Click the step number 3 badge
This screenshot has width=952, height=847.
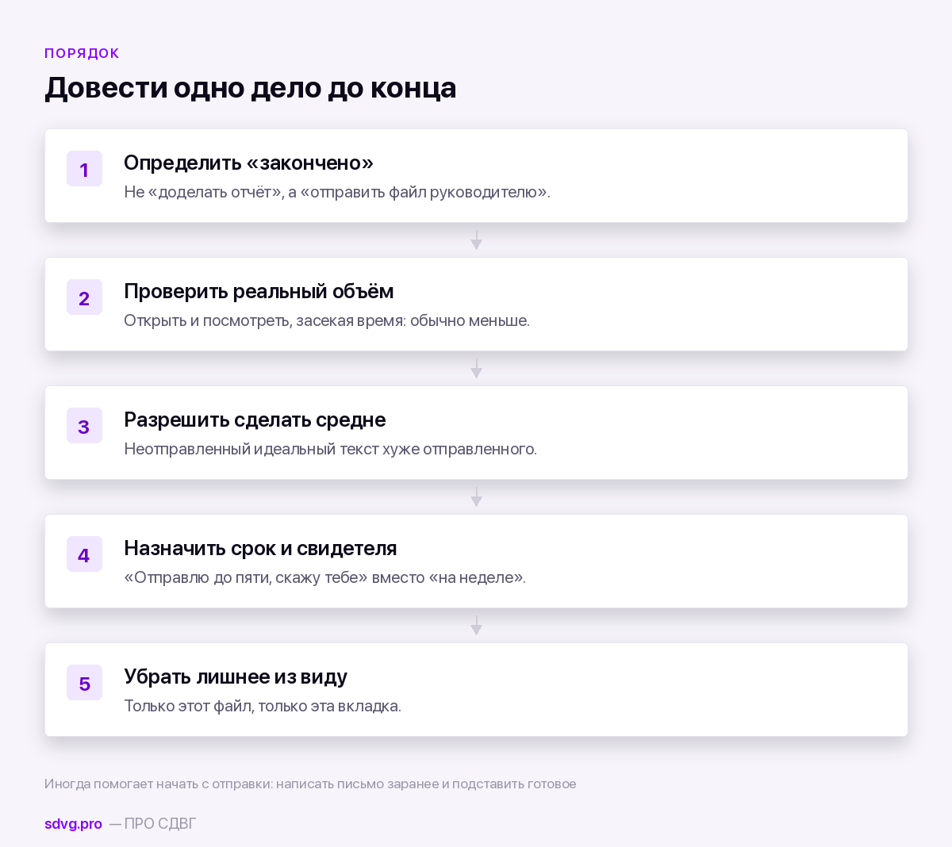tap(84, 426)
